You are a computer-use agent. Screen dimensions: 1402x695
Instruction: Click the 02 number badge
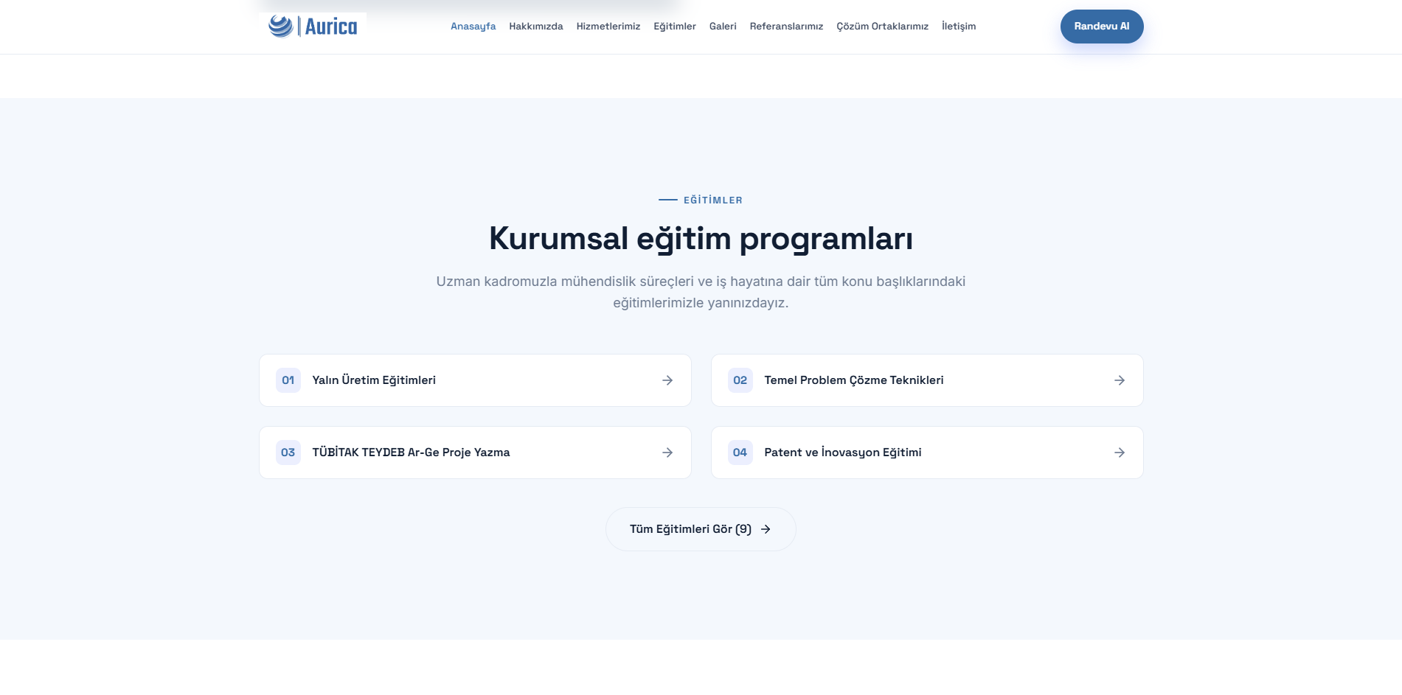coord(740,380)
